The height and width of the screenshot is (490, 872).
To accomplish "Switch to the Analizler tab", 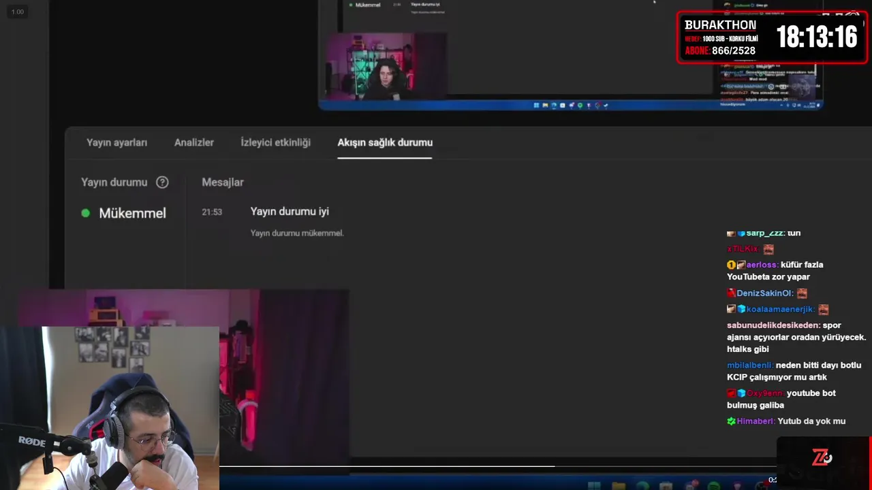I will coord(194,143).
